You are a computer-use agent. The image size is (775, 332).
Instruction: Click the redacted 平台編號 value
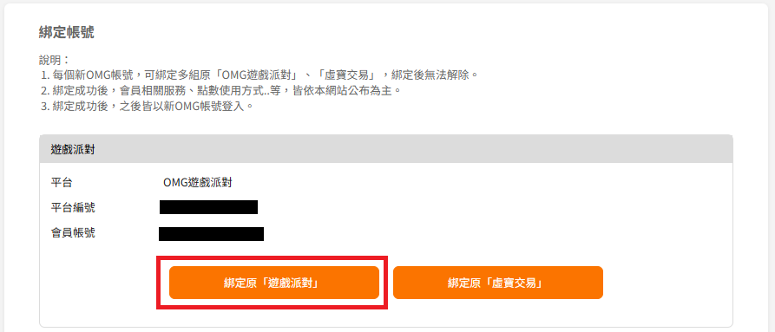[208, 207]
